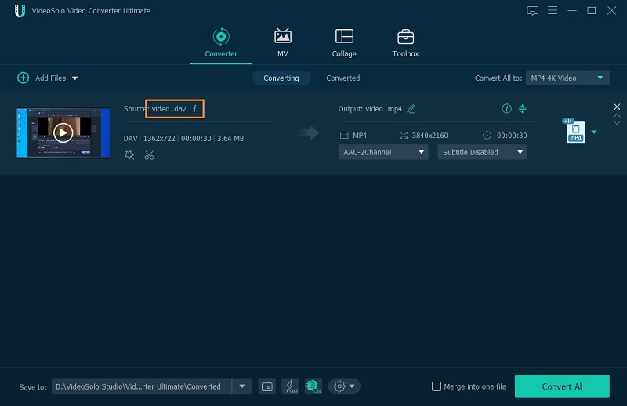The width and height of the screenshot is (627, 406).
Task: Open output media info icon
Action: coord(506,109)
